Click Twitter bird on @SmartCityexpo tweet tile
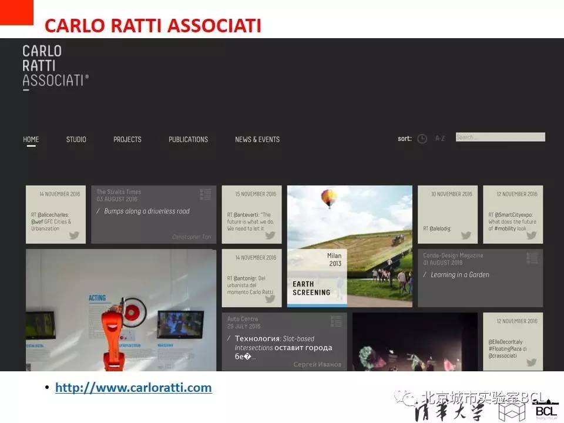This screenshot has width=564, height=423. (x=531, y=235)
